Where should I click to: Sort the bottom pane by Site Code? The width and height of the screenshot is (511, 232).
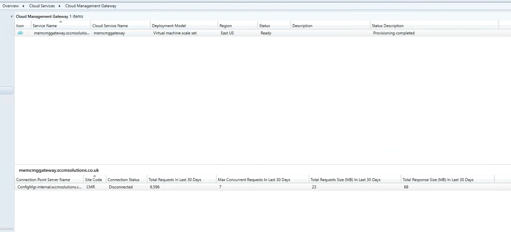click(94, 179)
